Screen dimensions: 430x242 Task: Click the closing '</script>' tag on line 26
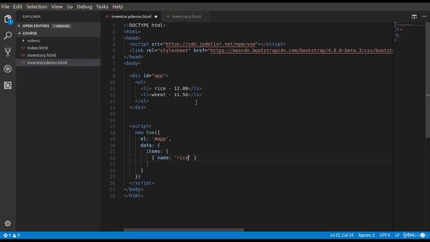tap(142, 183)
